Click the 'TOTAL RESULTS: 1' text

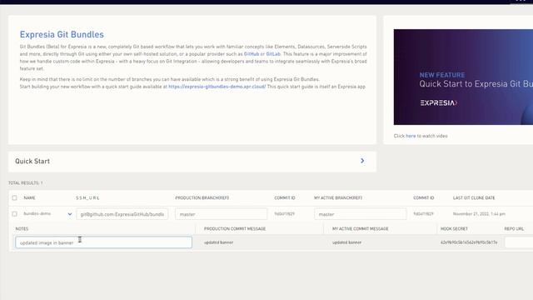click(26, 183)
